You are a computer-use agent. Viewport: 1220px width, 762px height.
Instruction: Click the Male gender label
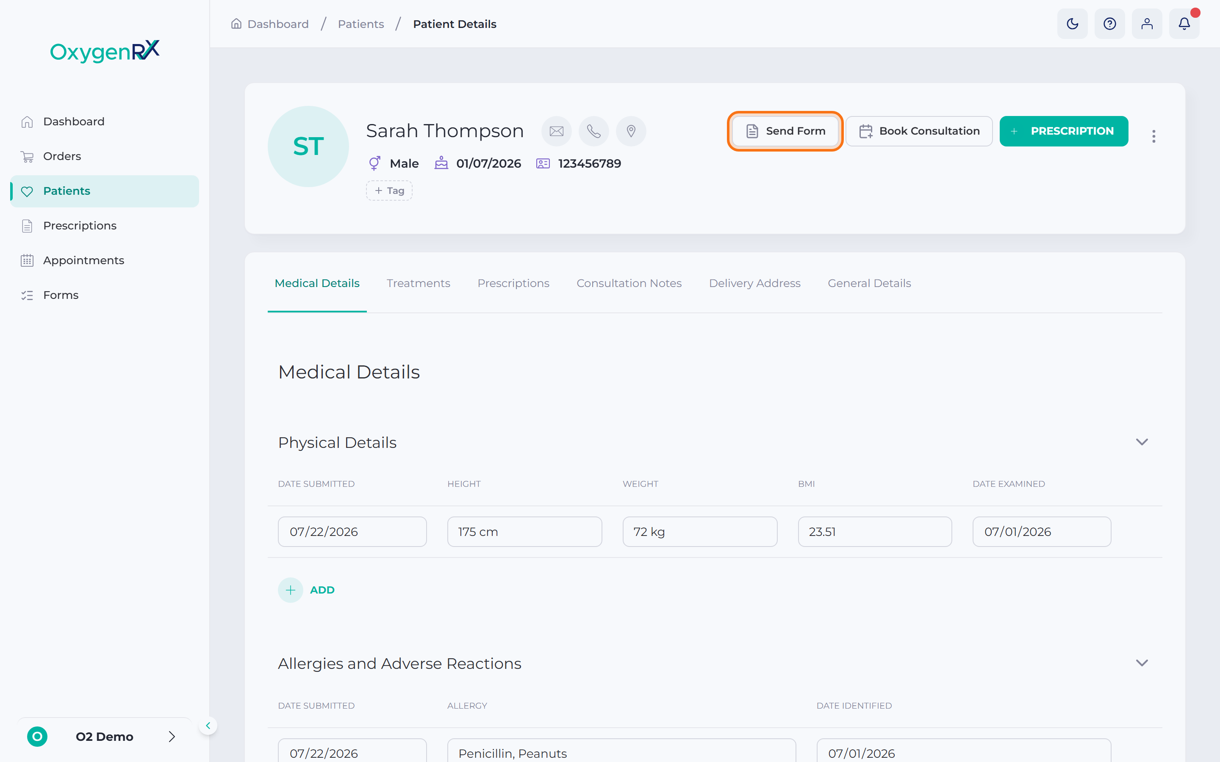tap(404, 163)
